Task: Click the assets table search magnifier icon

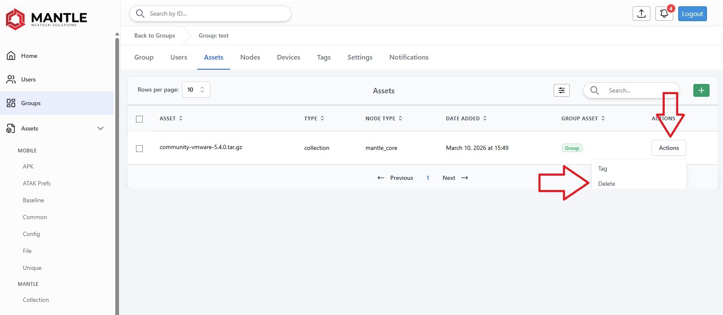Action: pyautogui.click(x=595, y=90)
